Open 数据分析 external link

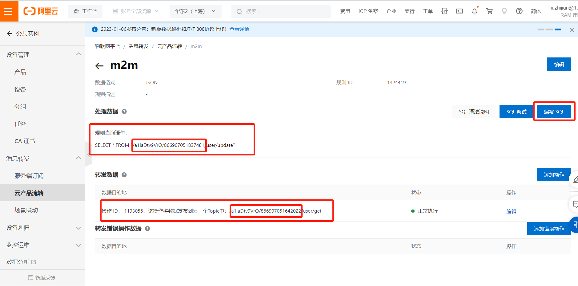tap(21, 262)
